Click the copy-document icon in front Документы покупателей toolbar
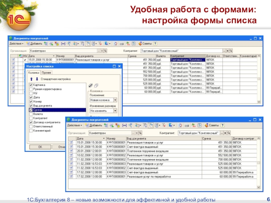271x203 pixels. pos(106,126)
